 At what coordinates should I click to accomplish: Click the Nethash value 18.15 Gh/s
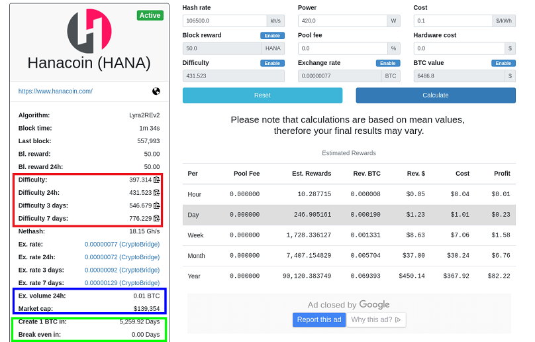[x=144, y=231]
